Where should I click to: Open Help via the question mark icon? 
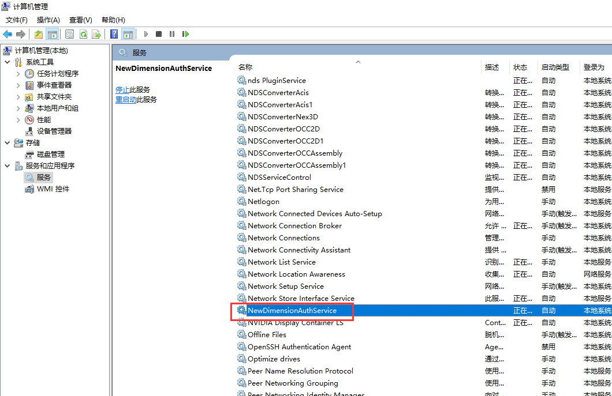[x=114, y=34]
